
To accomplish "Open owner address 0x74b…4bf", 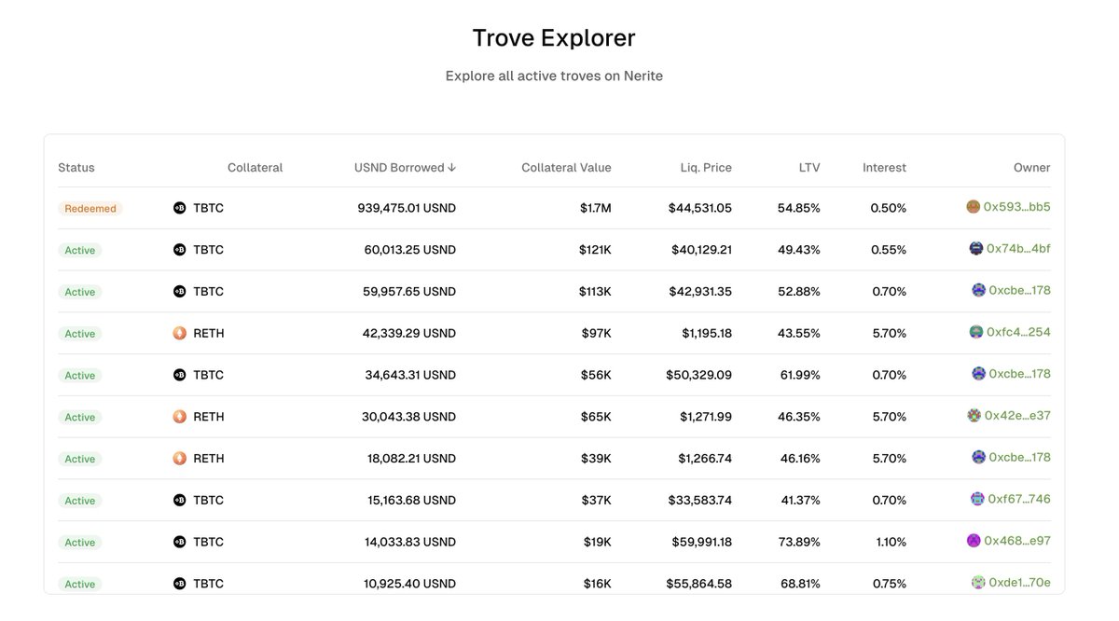I will pyautogui.click(x=1018, y=249).
